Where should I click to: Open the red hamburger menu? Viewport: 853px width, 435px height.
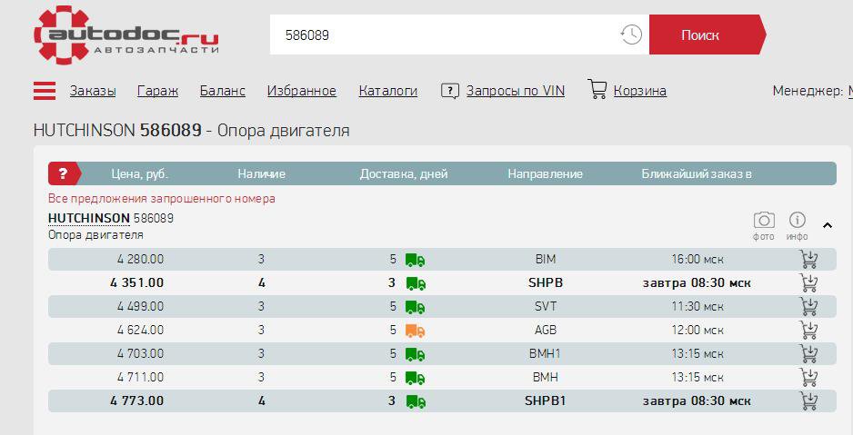coord(45,91)
